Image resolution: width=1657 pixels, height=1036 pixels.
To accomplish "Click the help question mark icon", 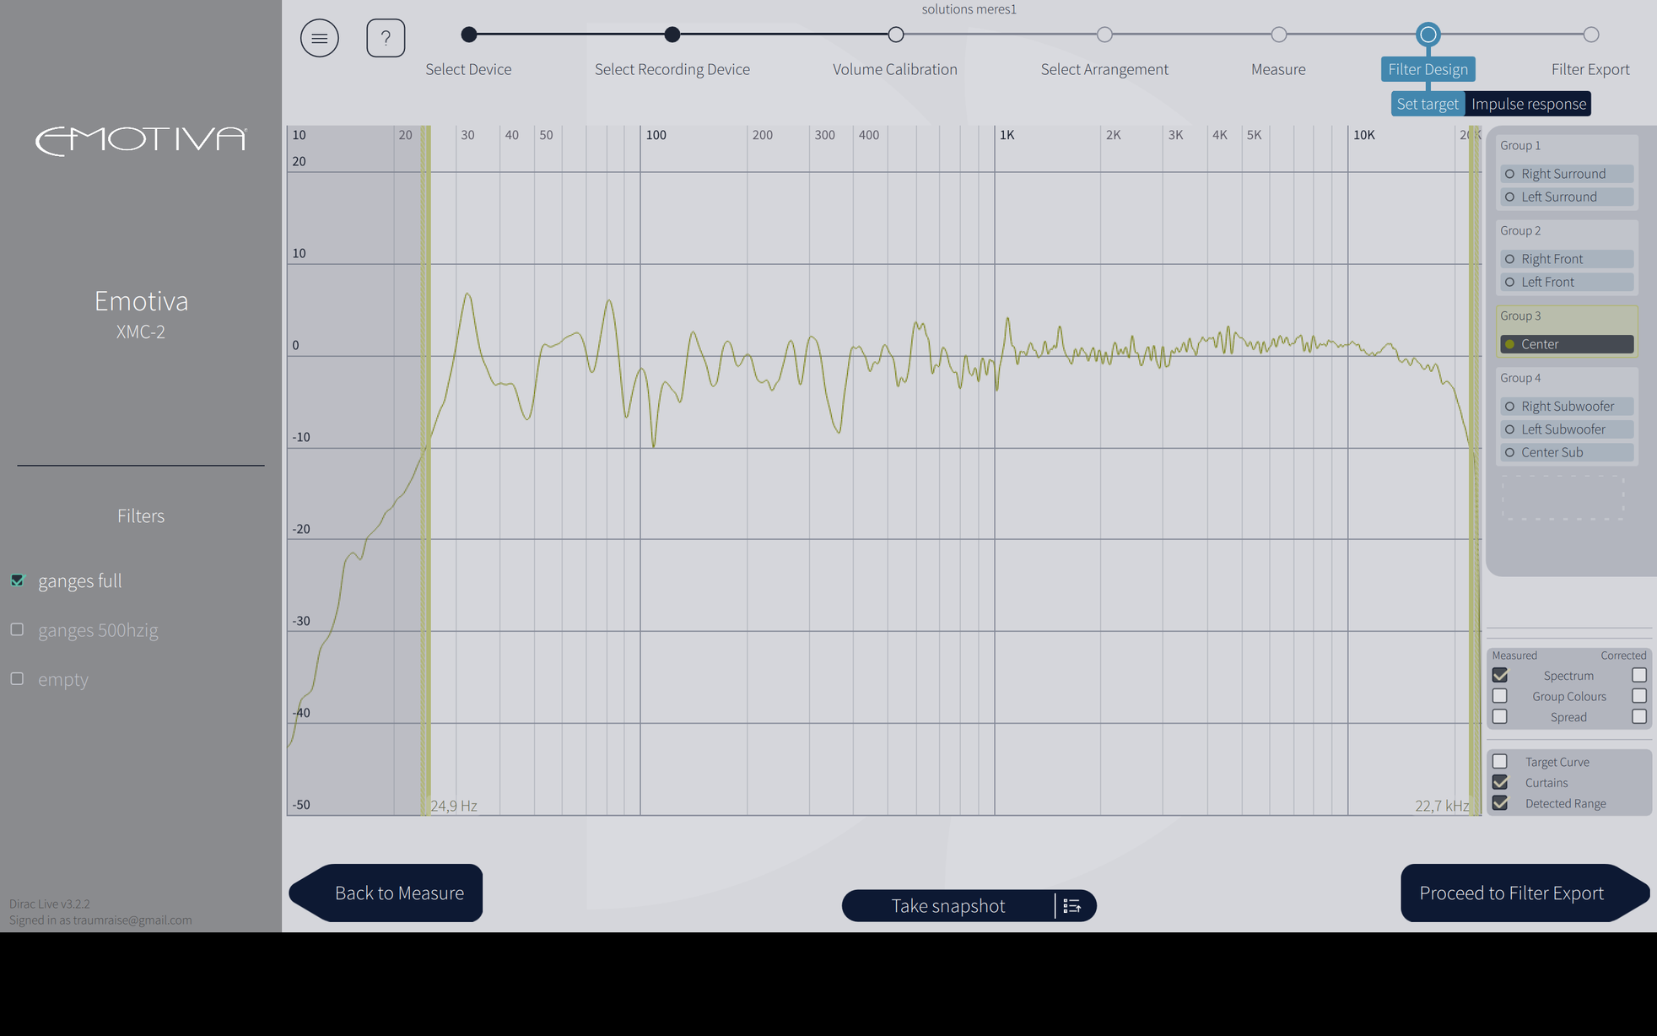I will (x=386, y=38).
